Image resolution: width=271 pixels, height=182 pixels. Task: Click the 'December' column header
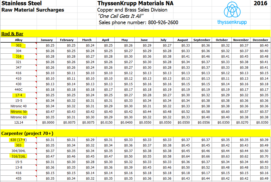(260, 40)
